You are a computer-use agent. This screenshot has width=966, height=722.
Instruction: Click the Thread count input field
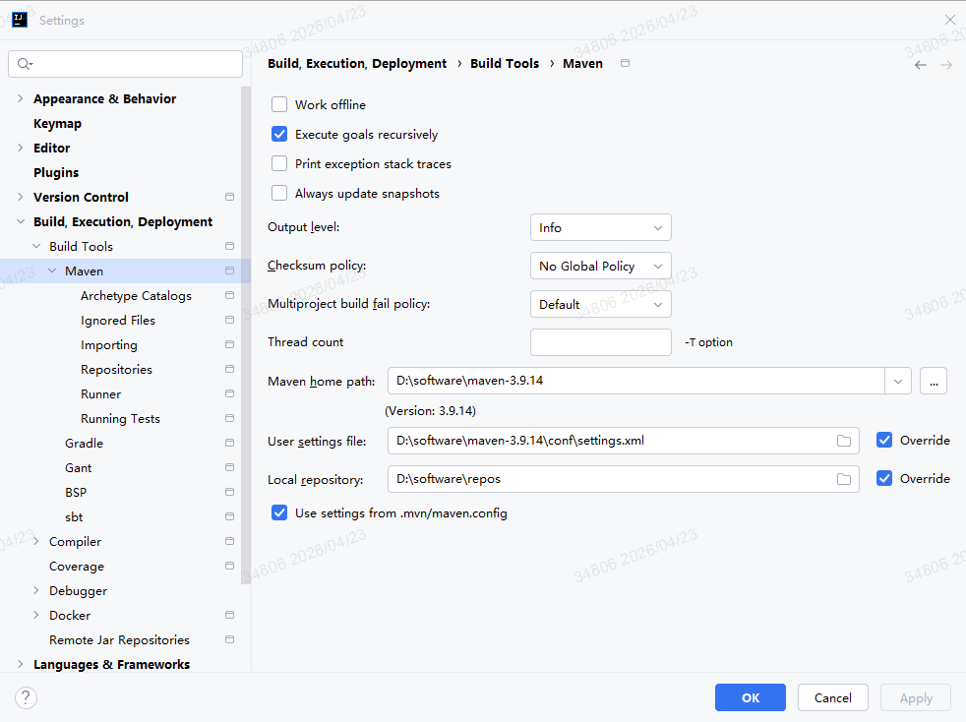tap(601, 342)
